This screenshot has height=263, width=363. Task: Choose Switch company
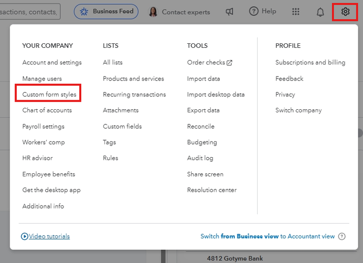pyautogui.click(x=298, y=110)
